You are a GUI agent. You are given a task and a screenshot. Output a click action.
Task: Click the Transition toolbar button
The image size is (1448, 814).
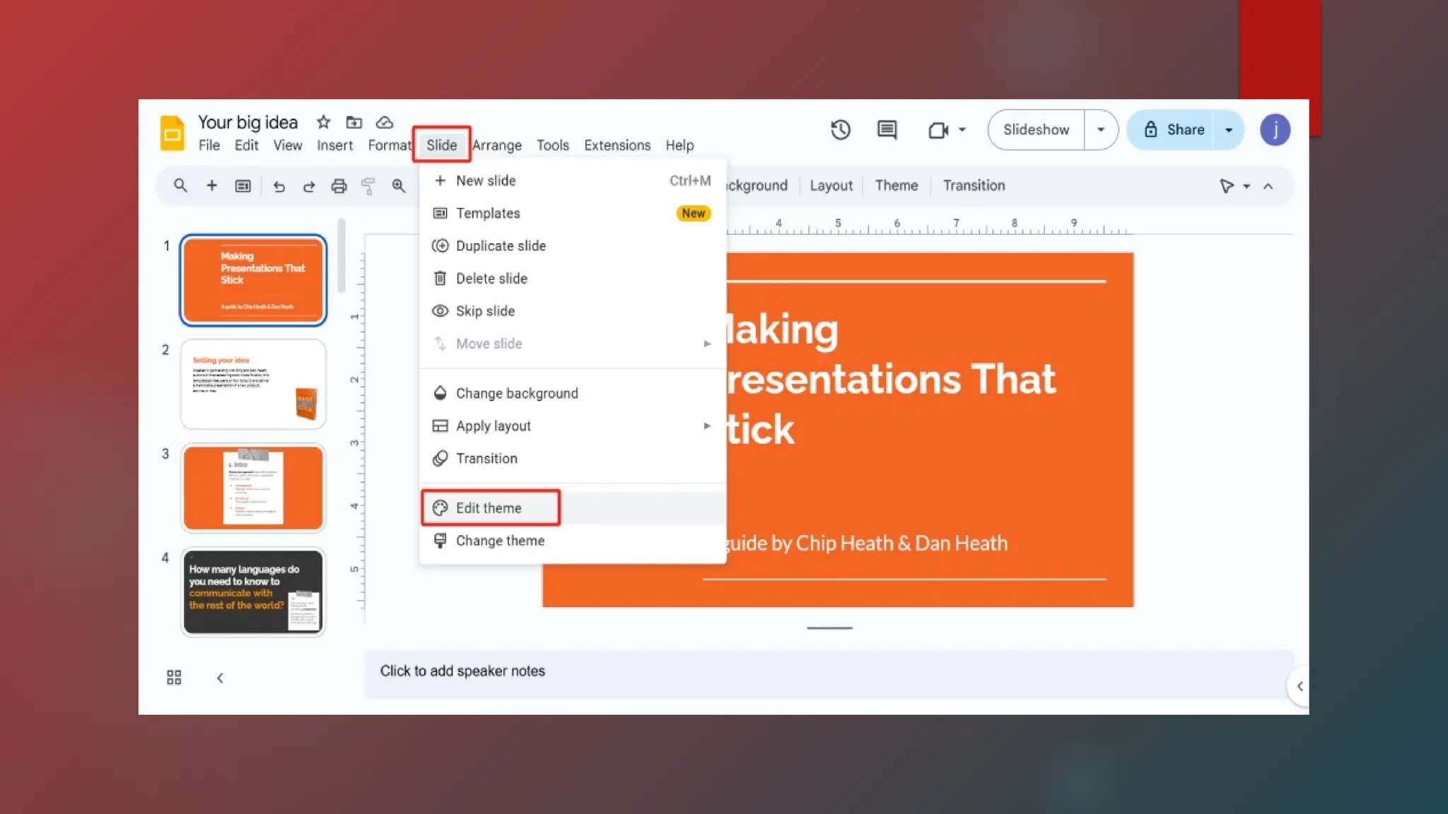pyautogui.click(x=974, y=186)
